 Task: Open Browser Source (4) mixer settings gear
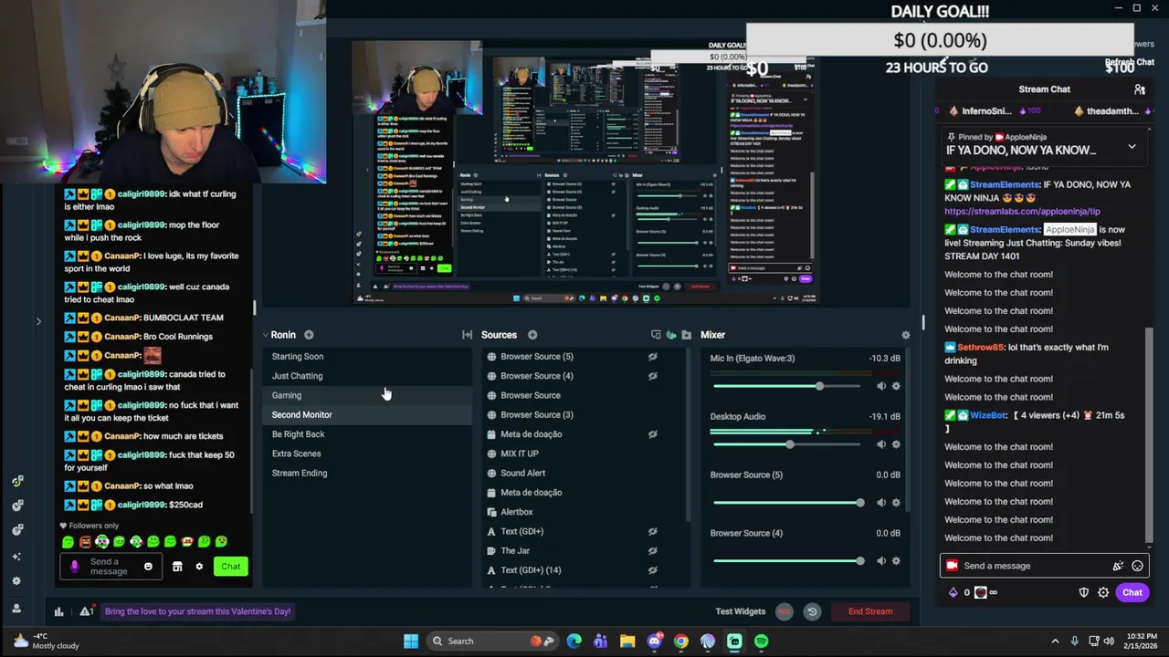coord(896,561)
